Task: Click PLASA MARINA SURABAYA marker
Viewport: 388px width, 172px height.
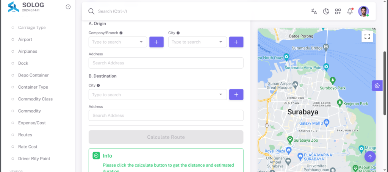Action: click(x=300, y=156)
